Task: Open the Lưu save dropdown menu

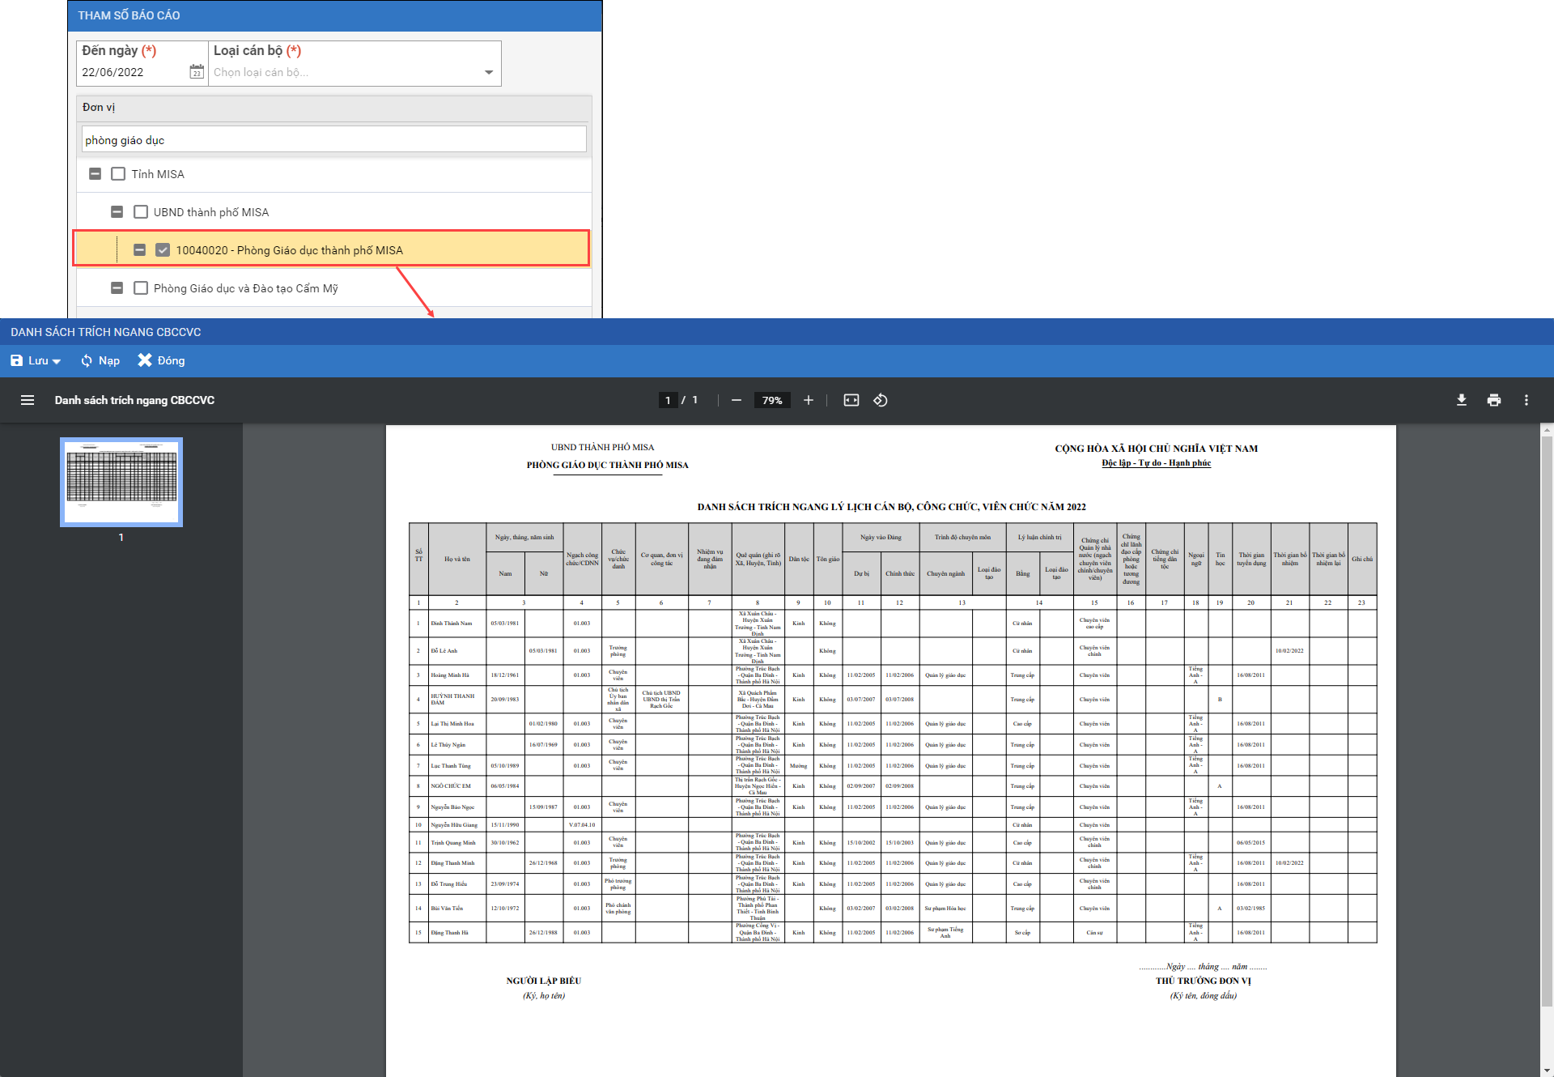Action: (x=56, y=361)
